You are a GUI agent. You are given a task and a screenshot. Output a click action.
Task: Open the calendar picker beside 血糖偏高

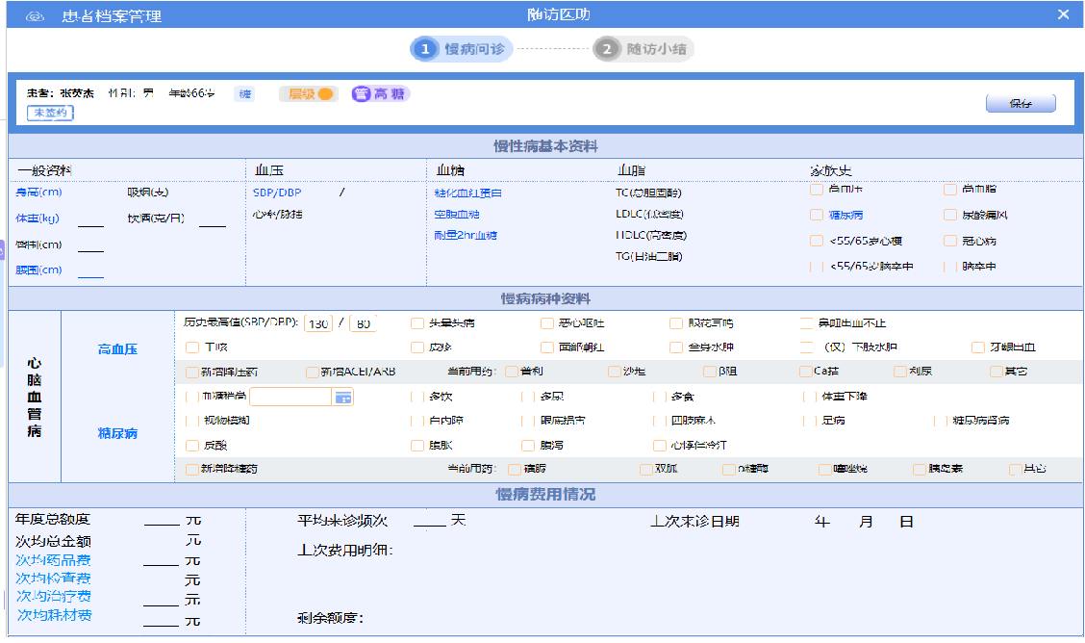point(343,398)
